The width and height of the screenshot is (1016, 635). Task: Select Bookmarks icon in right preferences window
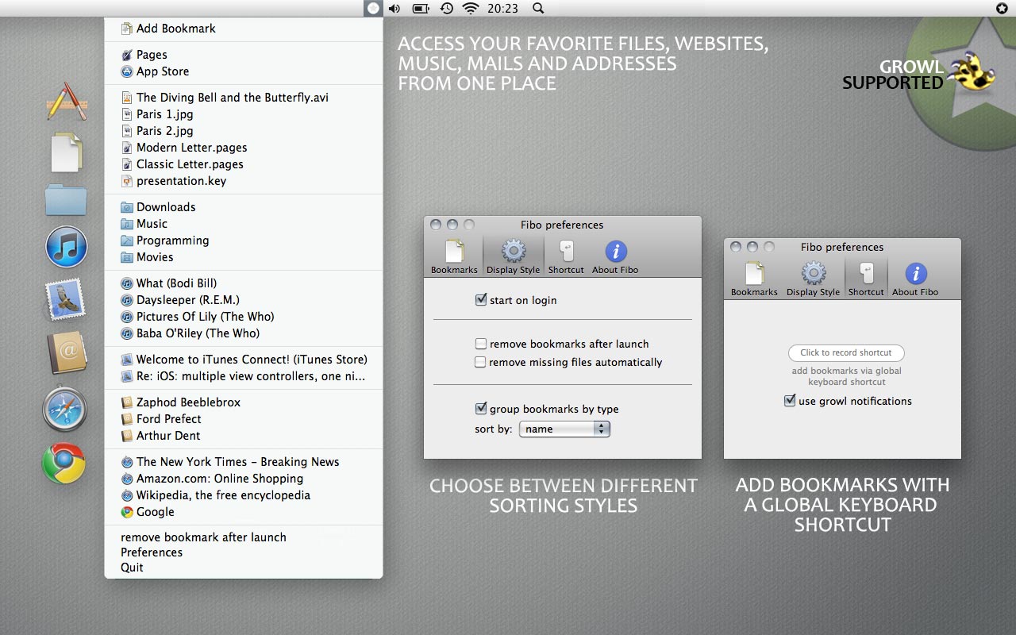tap(754, 279)
